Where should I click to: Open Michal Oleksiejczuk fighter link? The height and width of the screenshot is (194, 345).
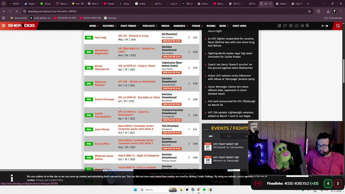[x=102, y=68]
